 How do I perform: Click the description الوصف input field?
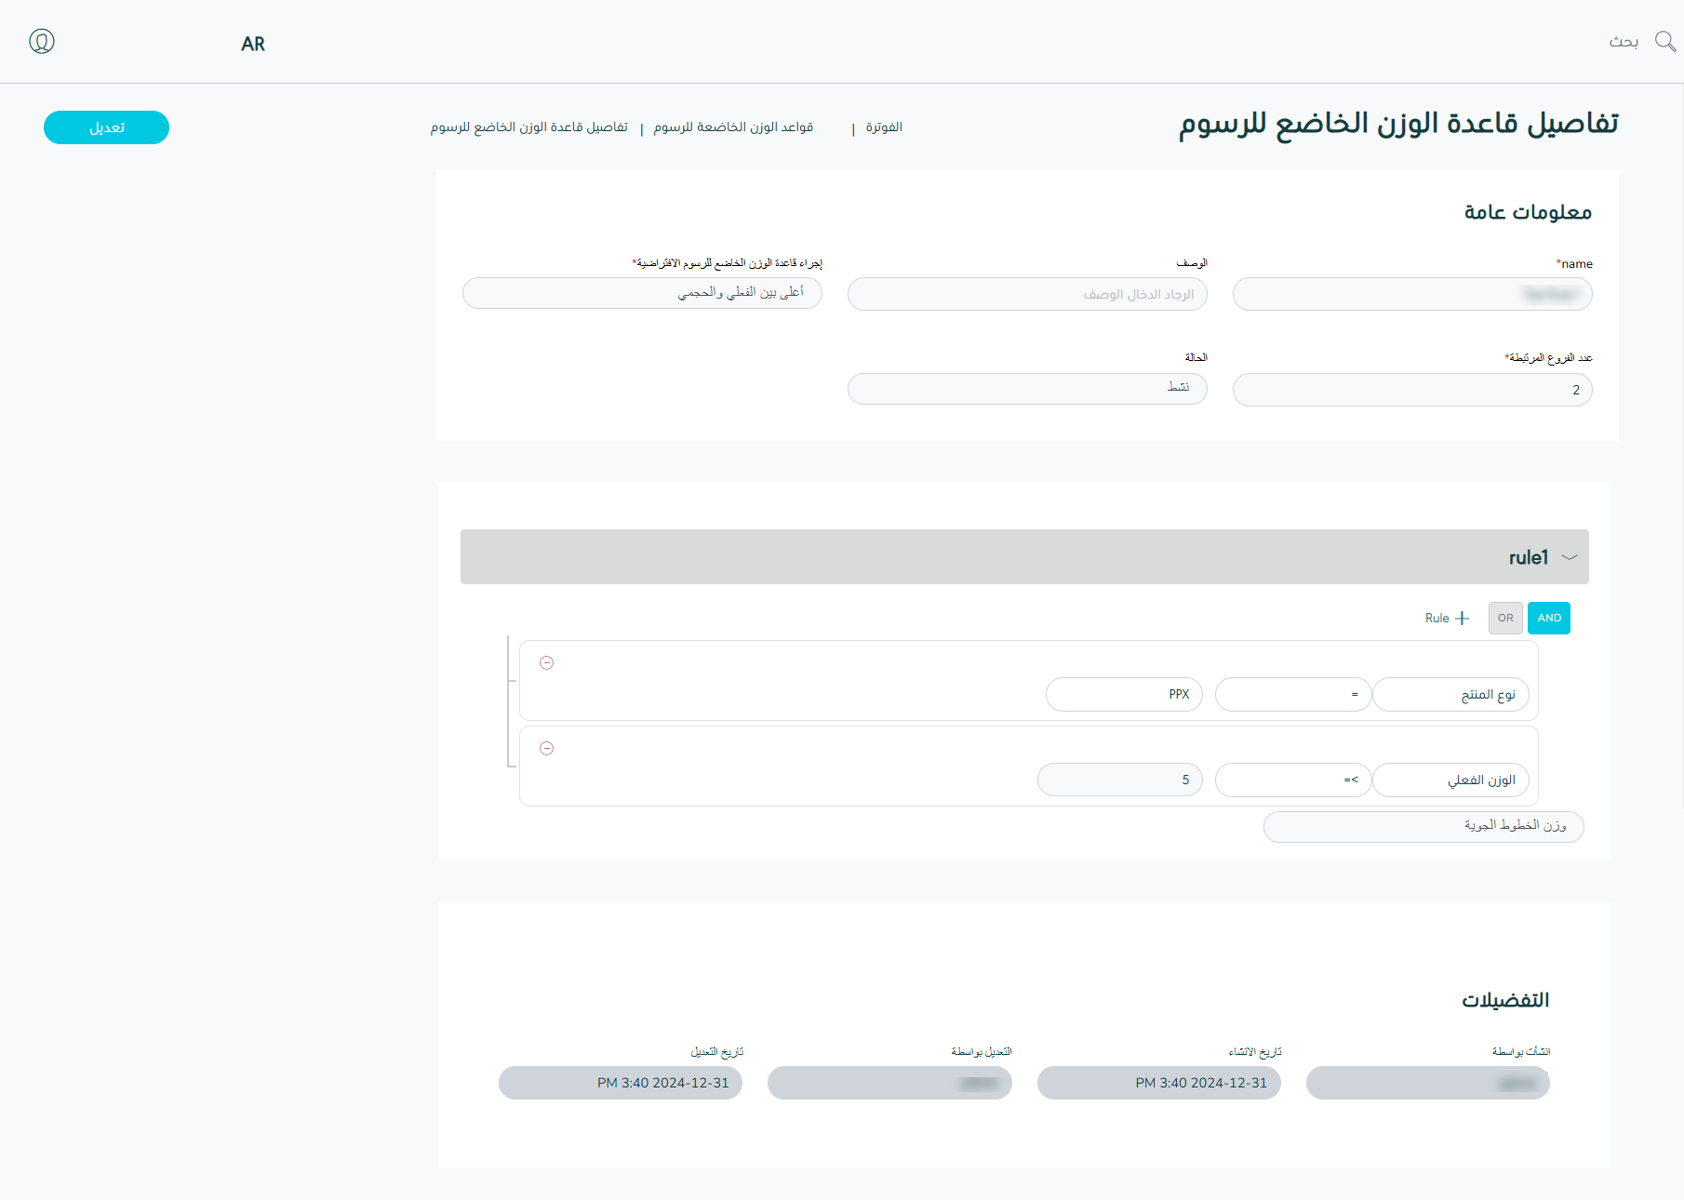point(1027,295)
